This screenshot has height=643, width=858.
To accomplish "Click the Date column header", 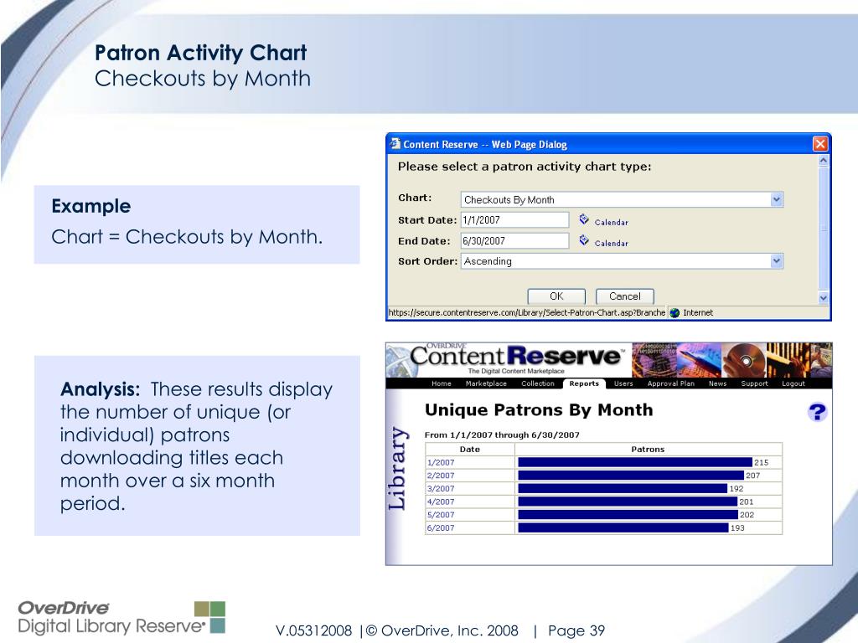I will pos(469,450).
